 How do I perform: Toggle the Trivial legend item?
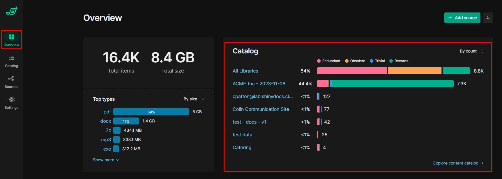pos(377,61)
